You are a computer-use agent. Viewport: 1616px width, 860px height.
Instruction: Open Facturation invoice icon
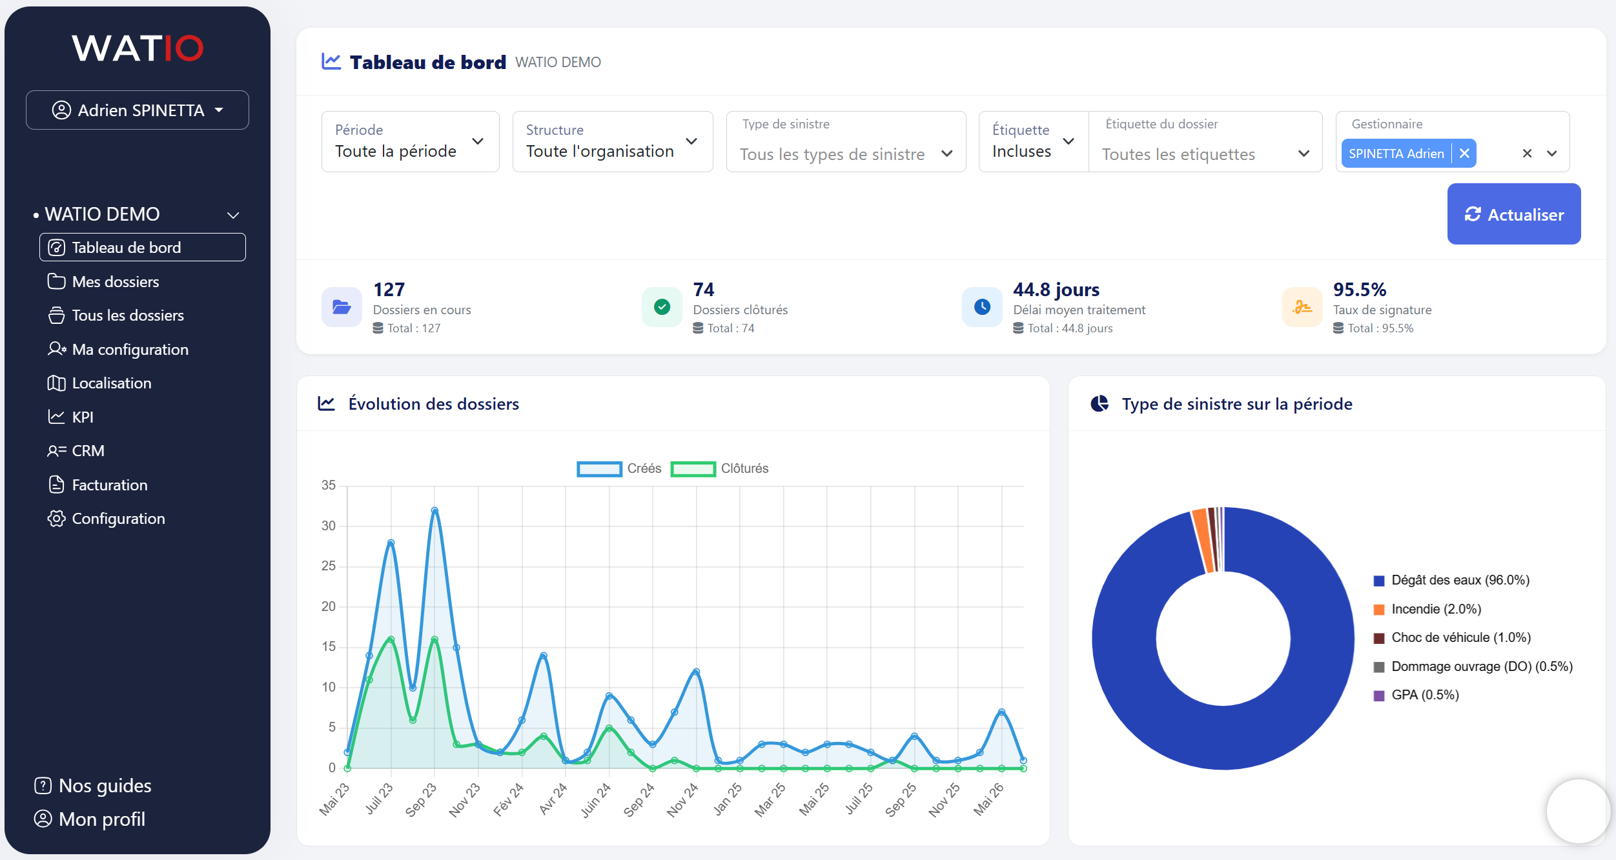pyautogui.click(x=56, y=485)
